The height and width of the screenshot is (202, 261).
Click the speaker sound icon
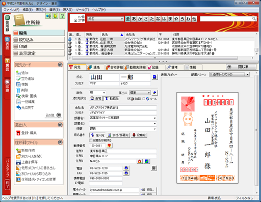coord(48,16)
